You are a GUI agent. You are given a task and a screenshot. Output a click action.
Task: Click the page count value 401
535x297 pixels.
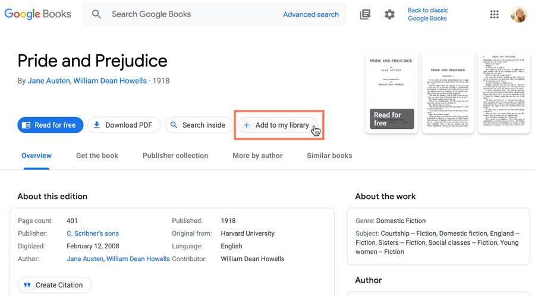(x=72, y=220)
